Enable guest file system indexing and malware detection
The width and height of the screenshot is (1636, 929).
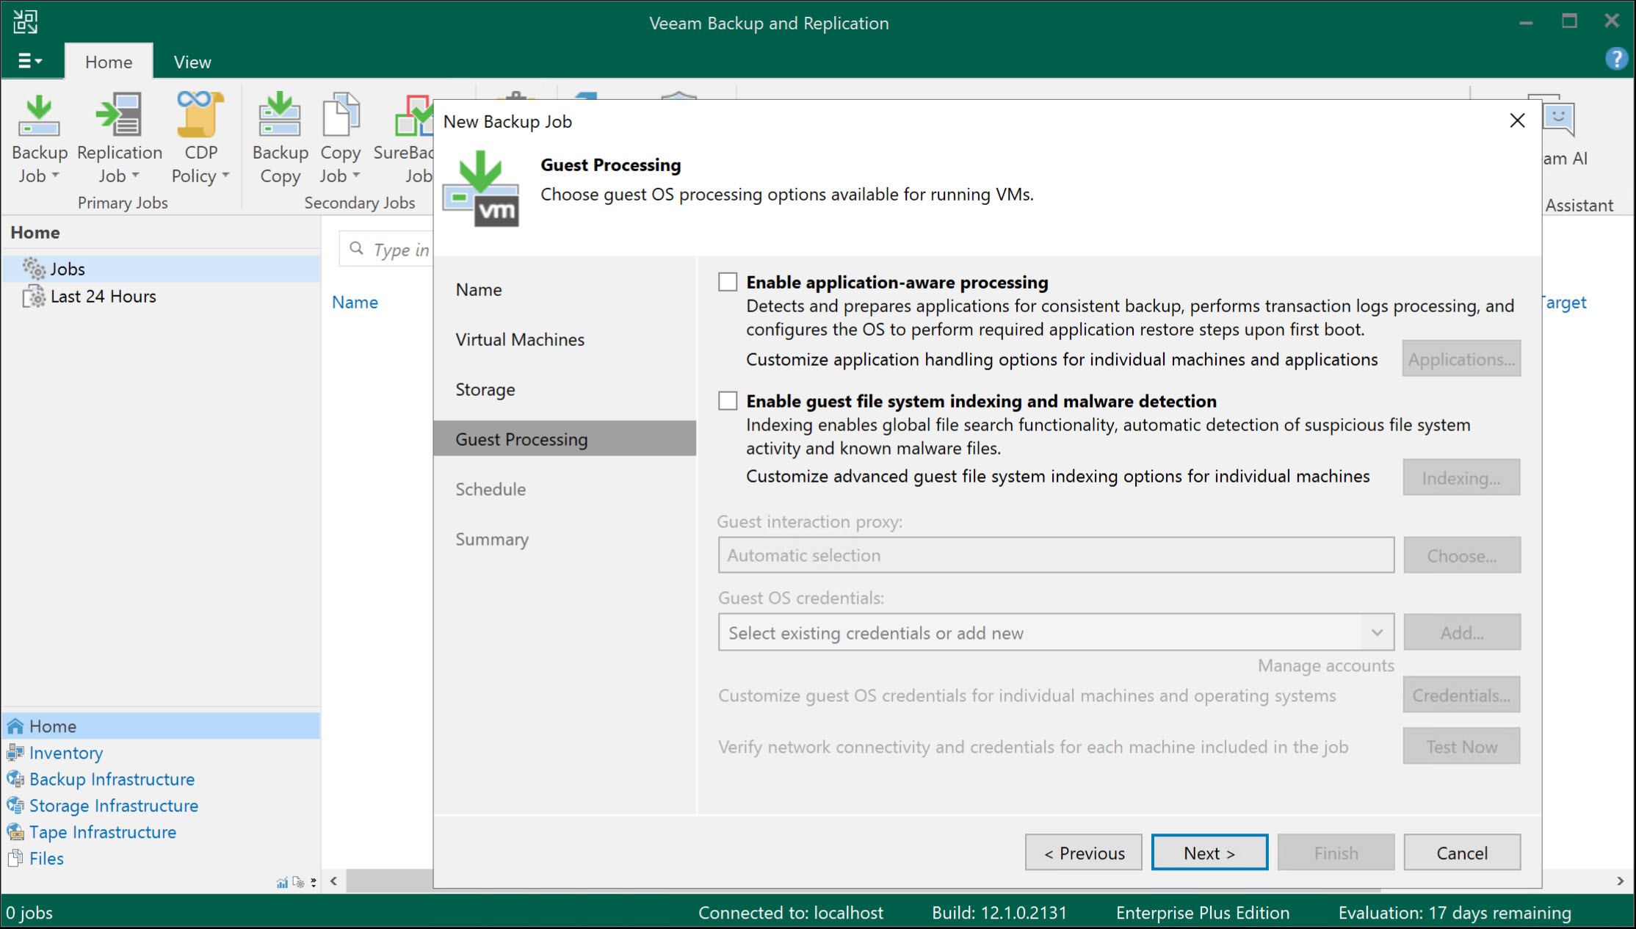point(727,400)
